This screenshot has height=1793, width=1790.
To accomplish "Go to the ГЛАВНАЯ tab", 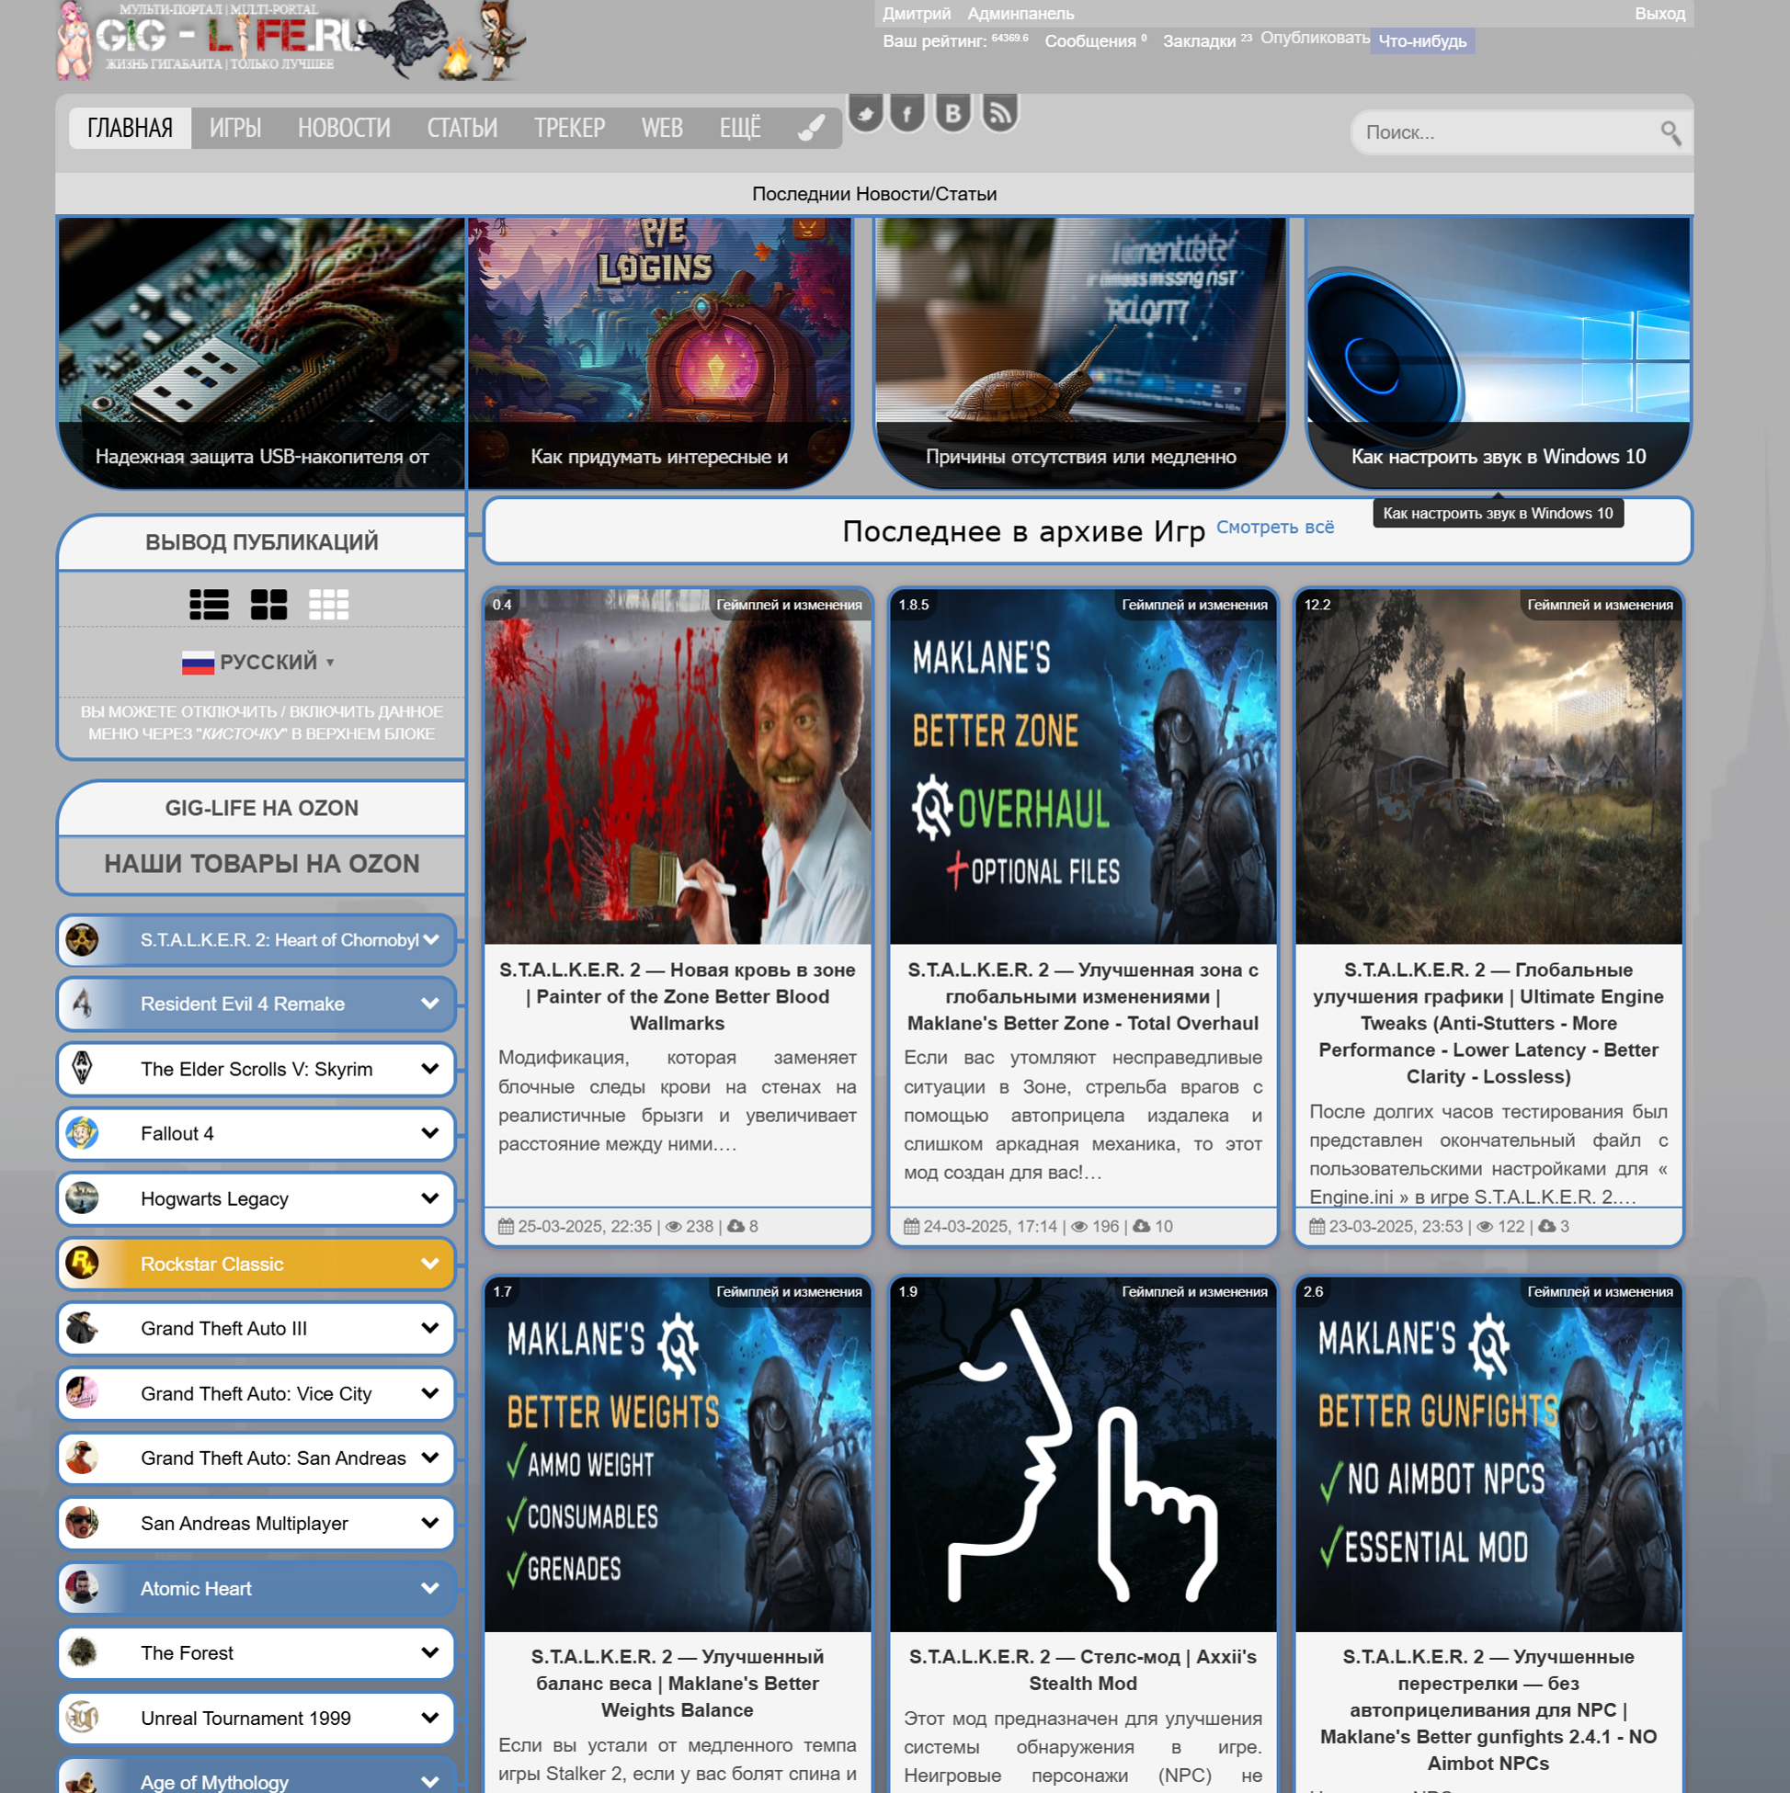I will coord(130,128).
